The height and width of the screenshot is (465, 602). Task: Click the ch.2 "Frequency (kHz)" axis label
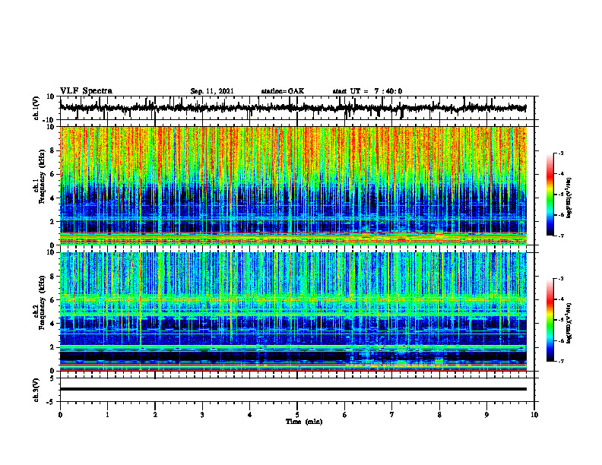43,302
